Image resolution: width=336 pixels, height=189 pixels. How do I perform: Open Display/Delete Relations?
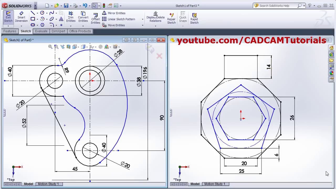click(x=155, y=17)
